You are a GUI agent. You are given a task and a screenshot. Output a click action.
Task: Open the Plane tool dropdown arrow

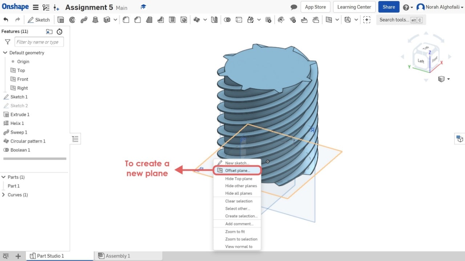point(337,20)
